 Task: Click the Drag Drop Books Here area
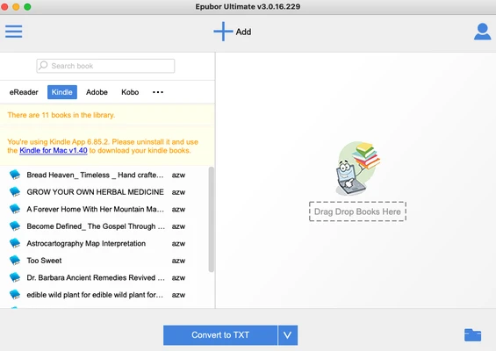click(357, 211)
